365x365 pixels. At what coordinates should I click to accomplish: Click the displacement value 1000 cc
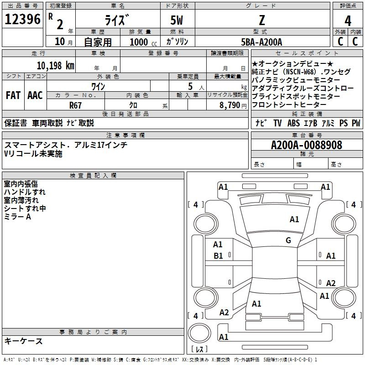click(x=143, y=42)
